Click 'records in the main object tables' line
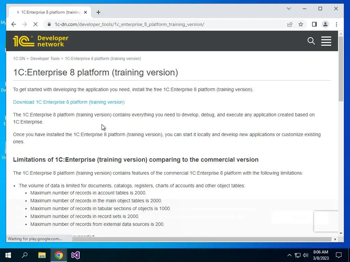This screenshot has height=262, width=350. pos(96,201)
